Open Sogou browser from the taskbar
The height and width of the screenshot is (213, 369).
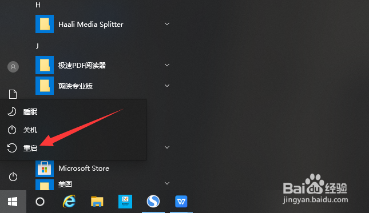tap(153, 201)
